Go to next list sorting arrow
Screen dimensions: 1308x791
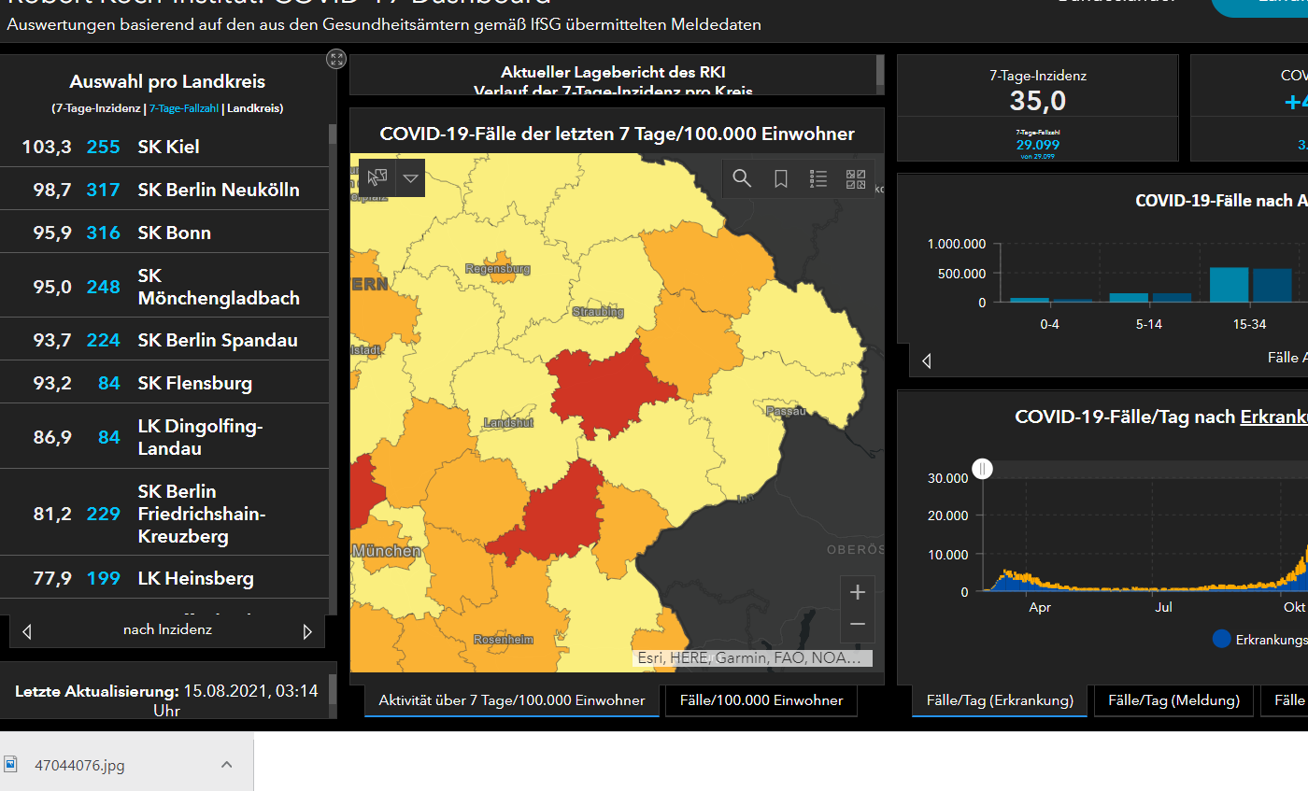pos(307,631)
